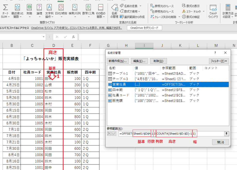The width and height of the screenshot is (237, 170).
Task: Select cell with date 4月25日
Action: (12, 85)
